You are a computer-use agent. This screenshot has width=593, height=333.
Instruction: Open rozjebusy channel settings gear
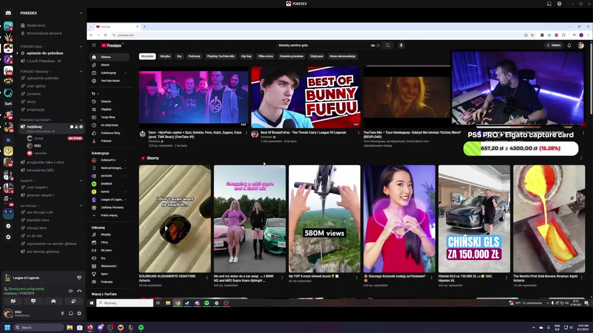(81, 127)
